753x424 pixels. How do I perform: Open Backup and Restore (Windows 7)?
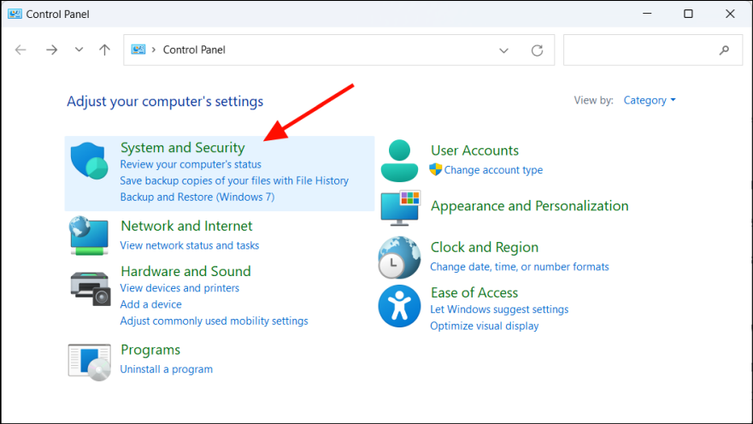click(197, 197)
